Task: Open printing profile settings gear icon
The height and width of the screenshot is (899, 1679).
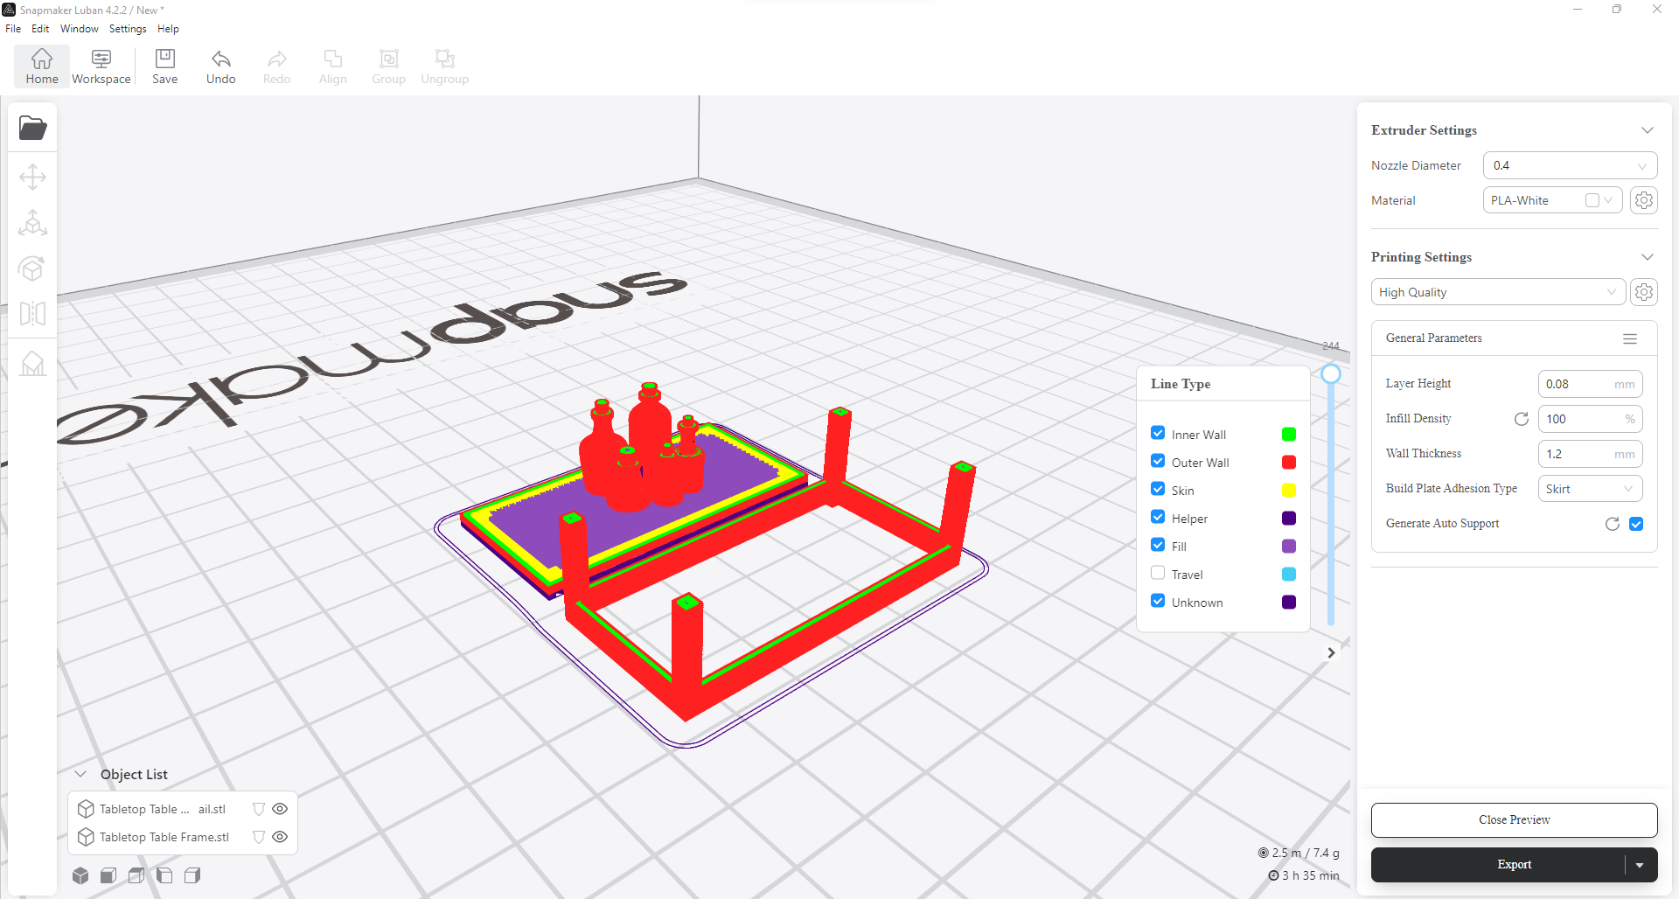Action: tap(1644, 292)
